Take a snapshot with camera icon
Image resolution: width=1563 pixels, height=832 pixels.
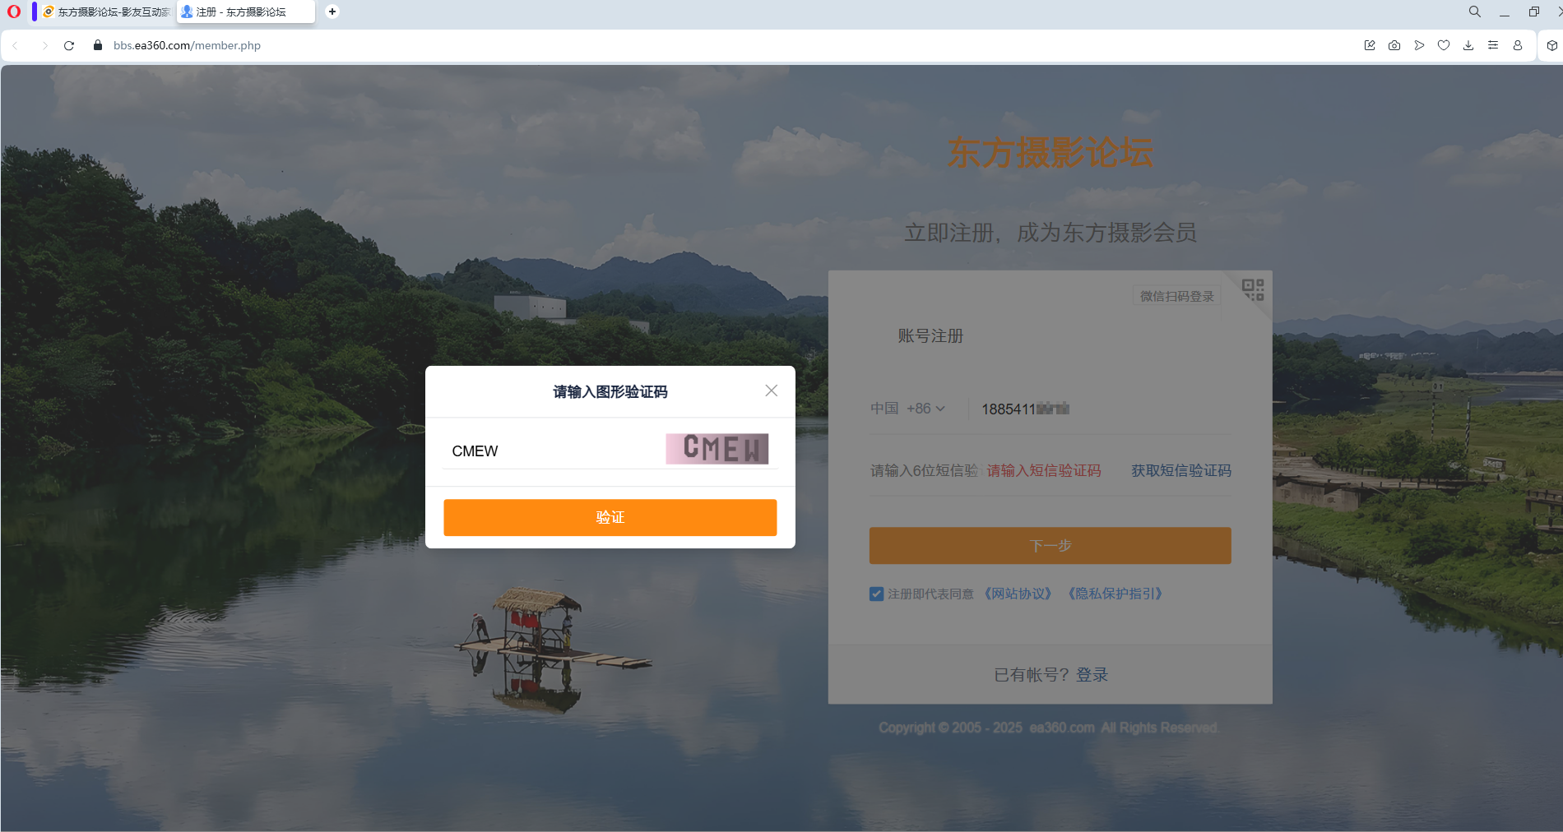click(1394, 46)
